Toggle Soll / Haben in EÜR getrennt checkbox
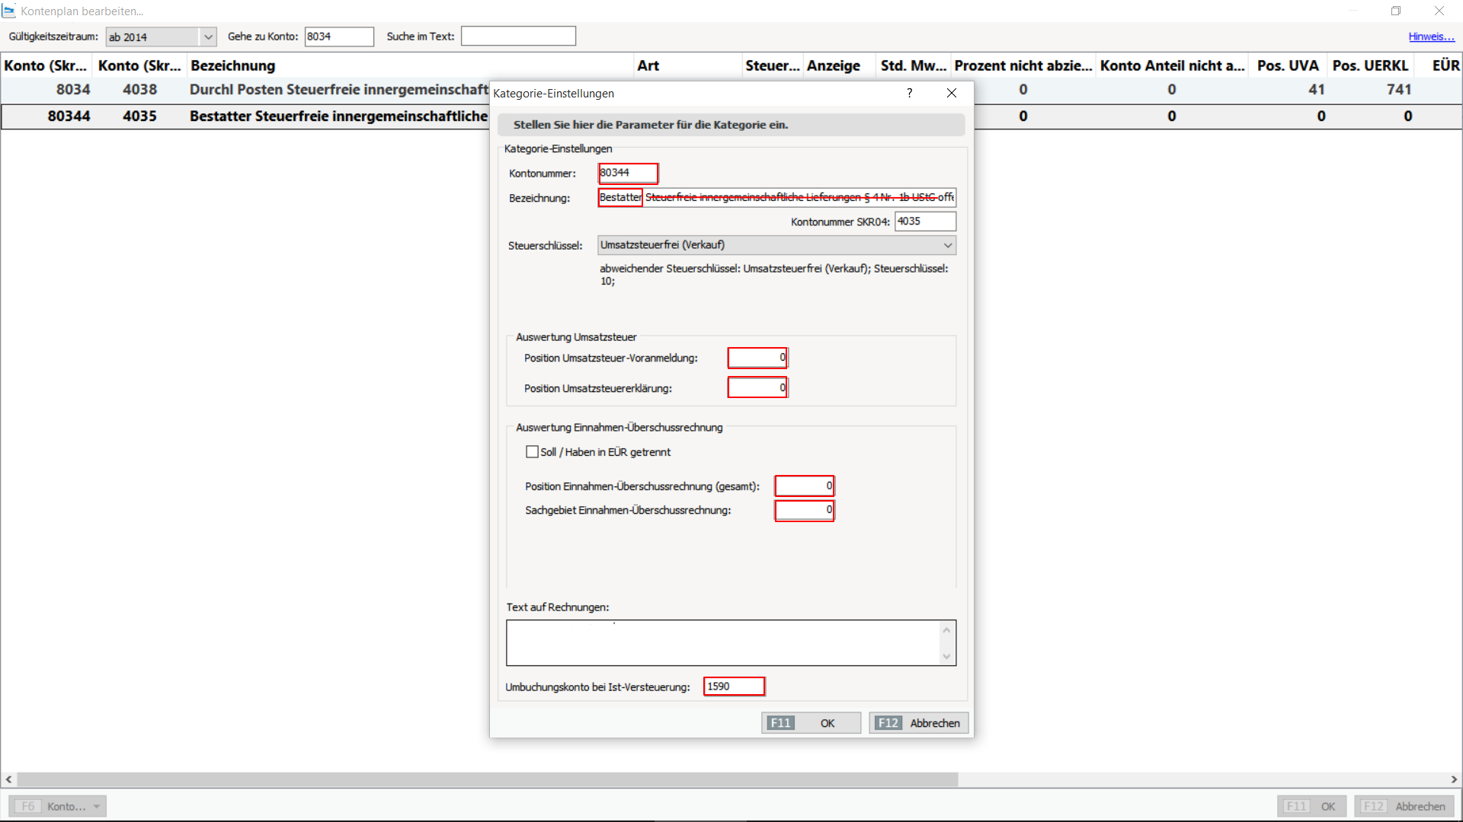1463x822 pixels. (x=532, y=452)
